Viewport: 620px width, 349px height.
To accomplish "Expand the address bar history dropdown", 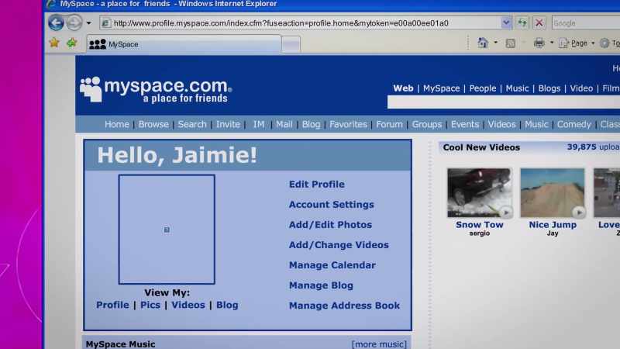I will [x=506, y=23].
